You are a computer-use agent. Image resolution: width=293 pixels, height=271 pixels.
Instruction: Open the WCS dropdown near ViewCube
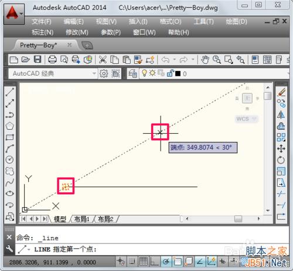[246, 119]
